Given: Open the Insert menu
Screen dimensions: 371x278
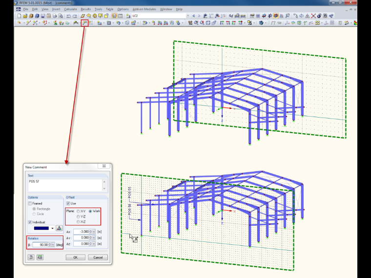Looking at the screenshot, I should pyautogui.click(x=56, y=9).
